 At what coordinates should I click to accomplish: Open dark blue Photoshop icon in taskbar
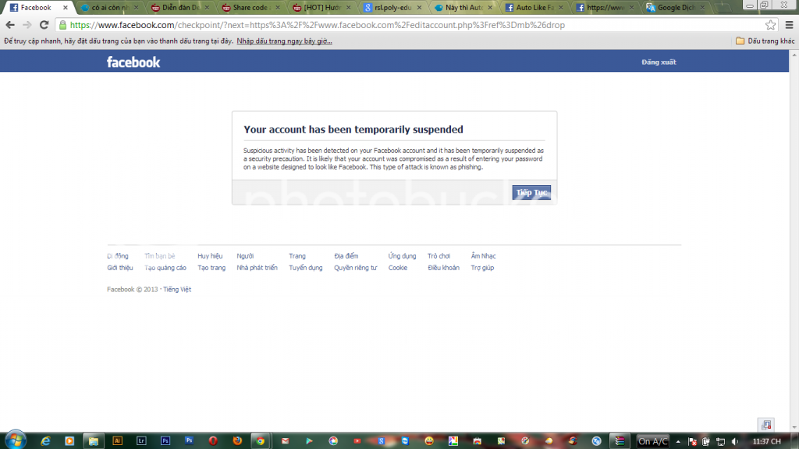[x=165, y=441]
